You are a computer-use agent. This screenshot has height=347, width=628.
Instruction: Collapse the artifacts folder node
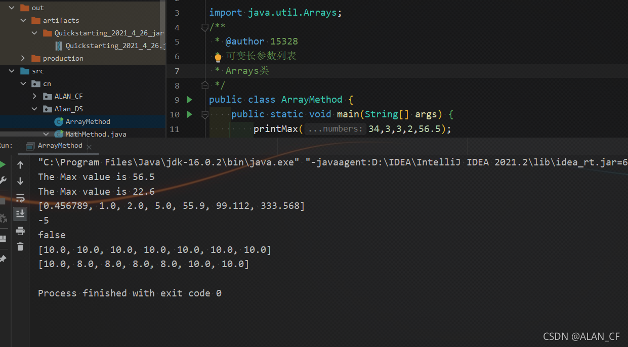pos(23,20)
